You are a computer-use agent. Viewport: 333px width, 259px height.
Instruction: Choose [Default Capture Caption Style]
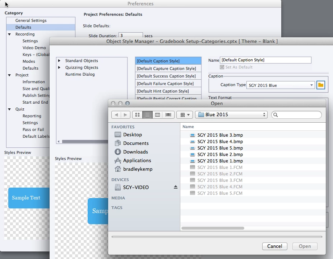168,69
